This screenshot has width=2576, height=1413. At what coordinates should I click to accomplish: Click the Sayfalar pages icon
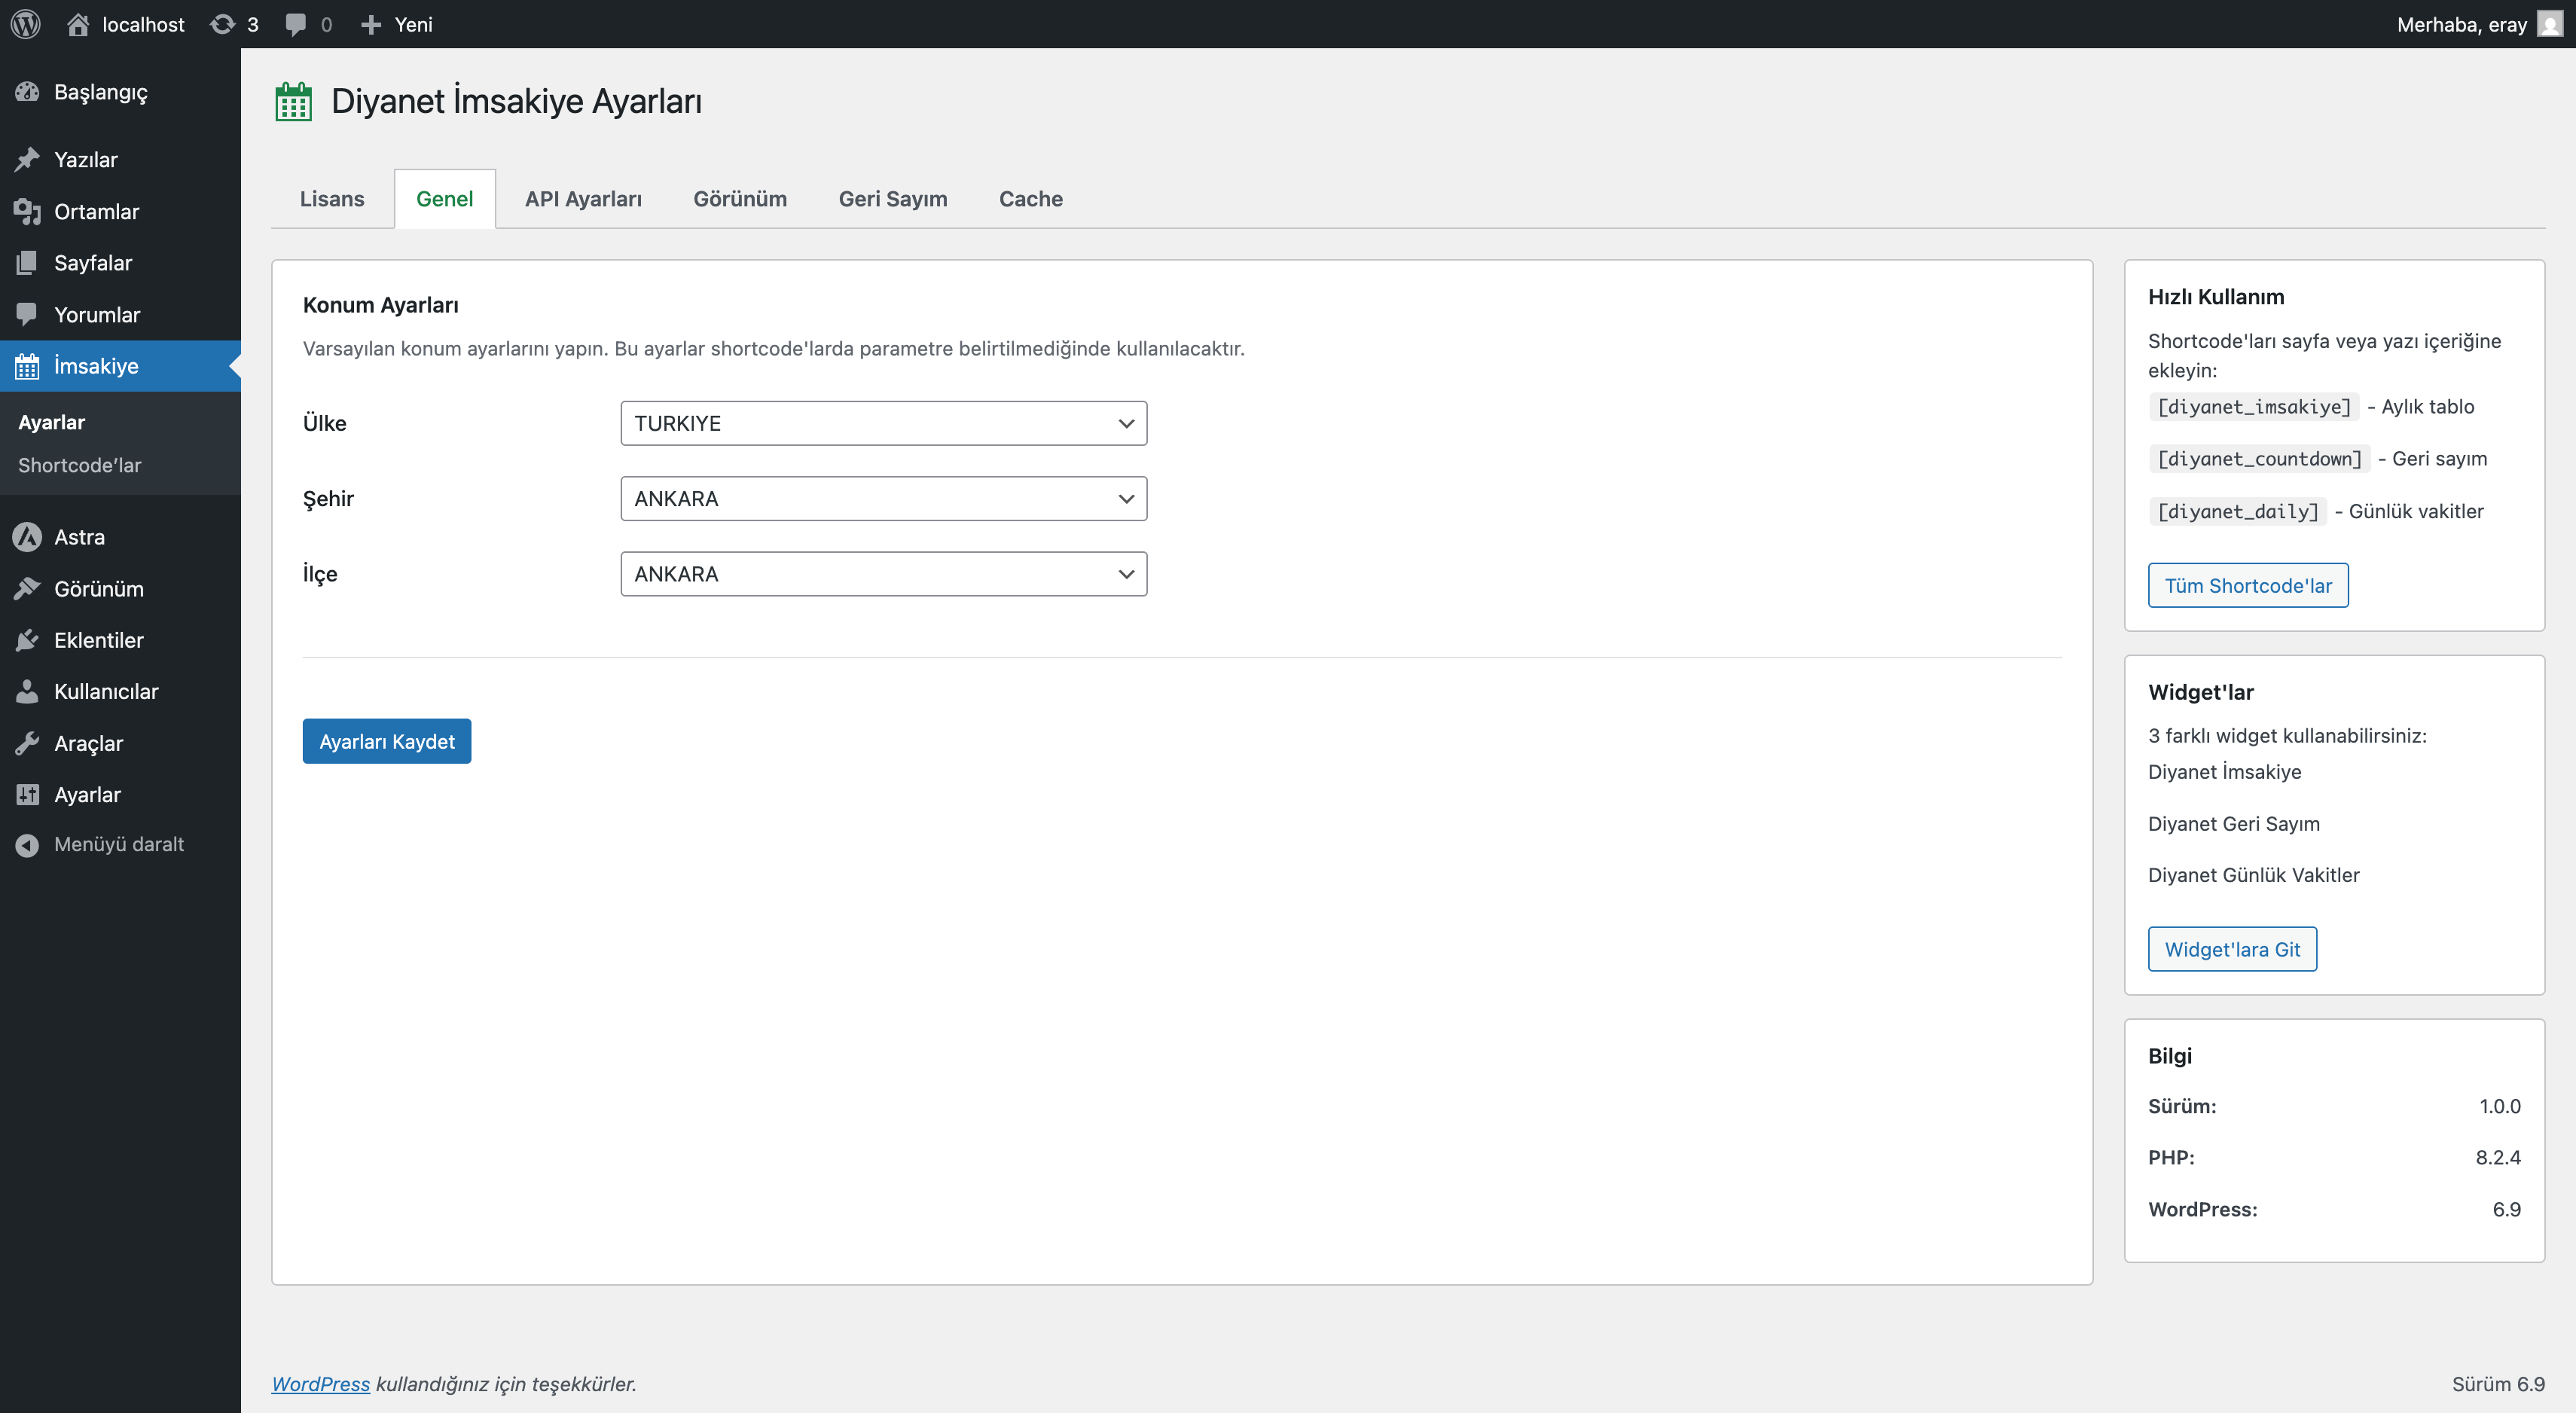(x=27, y=263)
